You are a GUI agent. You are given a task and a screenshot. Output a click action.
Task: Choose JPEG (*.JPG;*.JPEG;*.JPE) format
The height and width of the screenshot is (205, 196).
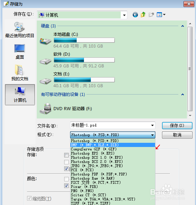pos(113,166)
